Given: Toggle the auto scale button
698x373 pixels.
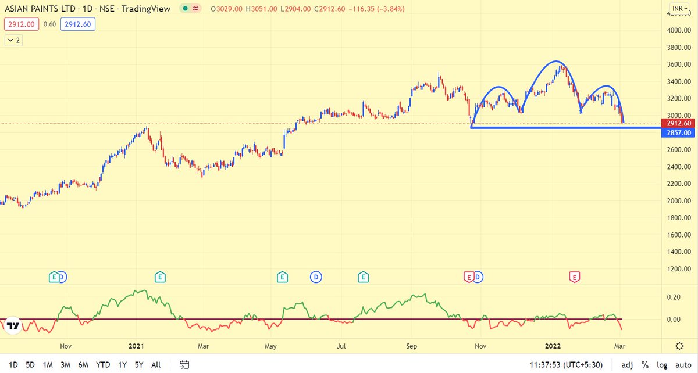Looking at the screenshot, I should click(683, 364).
